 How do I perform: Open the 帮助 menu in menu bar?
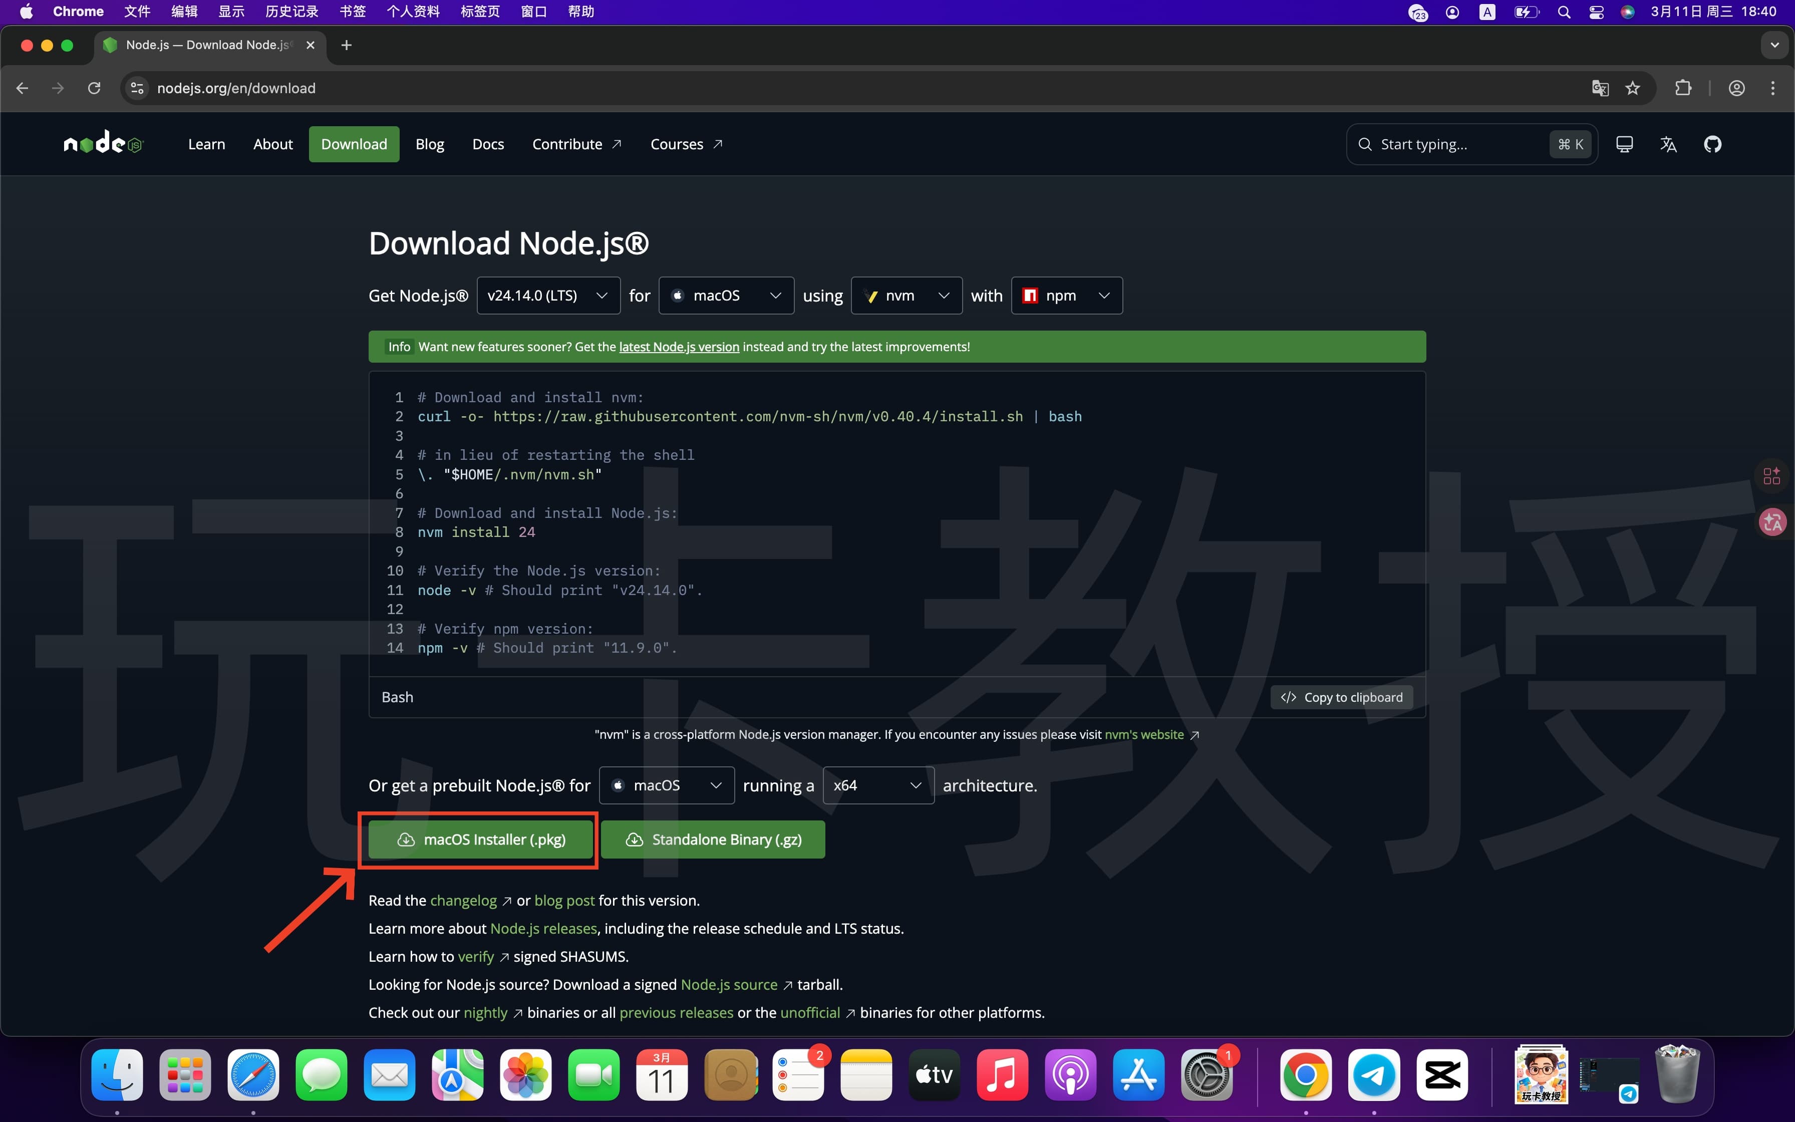click(581, 11)
